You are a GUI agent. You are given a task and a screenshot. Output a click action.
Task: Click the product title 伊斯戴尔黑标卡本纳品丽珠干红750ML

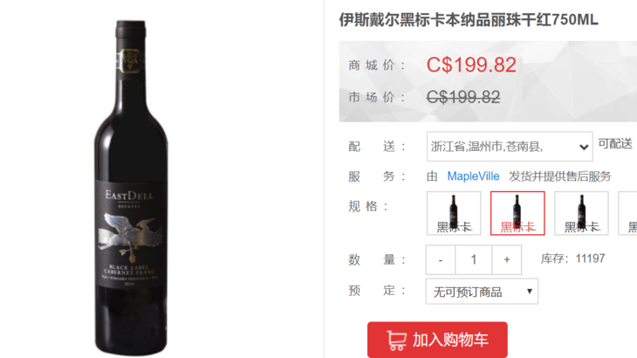tap(469, 19)
